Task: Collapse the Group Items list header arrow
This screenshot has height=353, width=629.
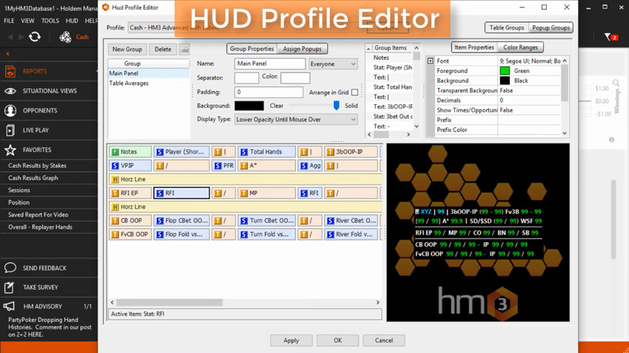Action: (369, 48)
